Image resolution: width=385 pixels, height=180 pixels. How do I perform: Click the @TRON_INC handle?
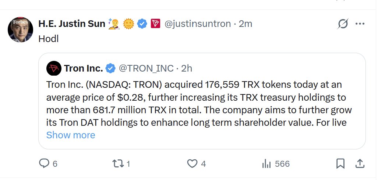pos(145,68)
